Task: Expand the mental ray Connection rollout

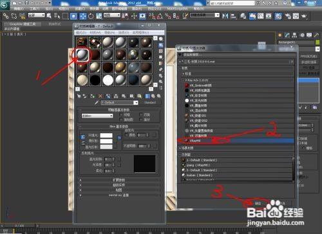Action: coord(118,195)
